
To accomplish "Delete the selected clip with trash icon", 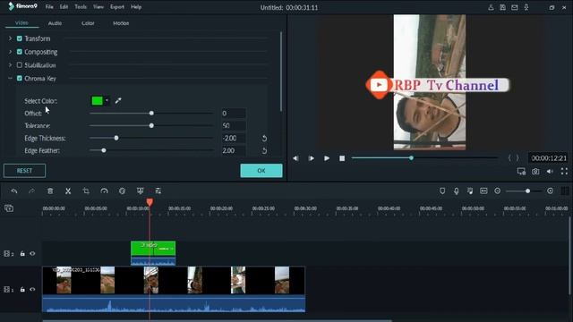I will coord(50,191).
